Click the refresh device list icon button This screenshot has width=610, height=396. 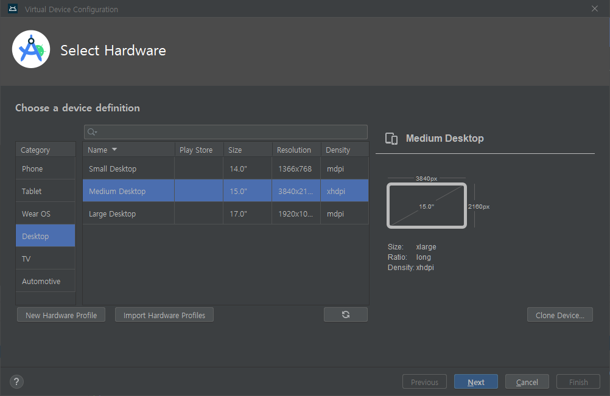[x=345, y=314]
